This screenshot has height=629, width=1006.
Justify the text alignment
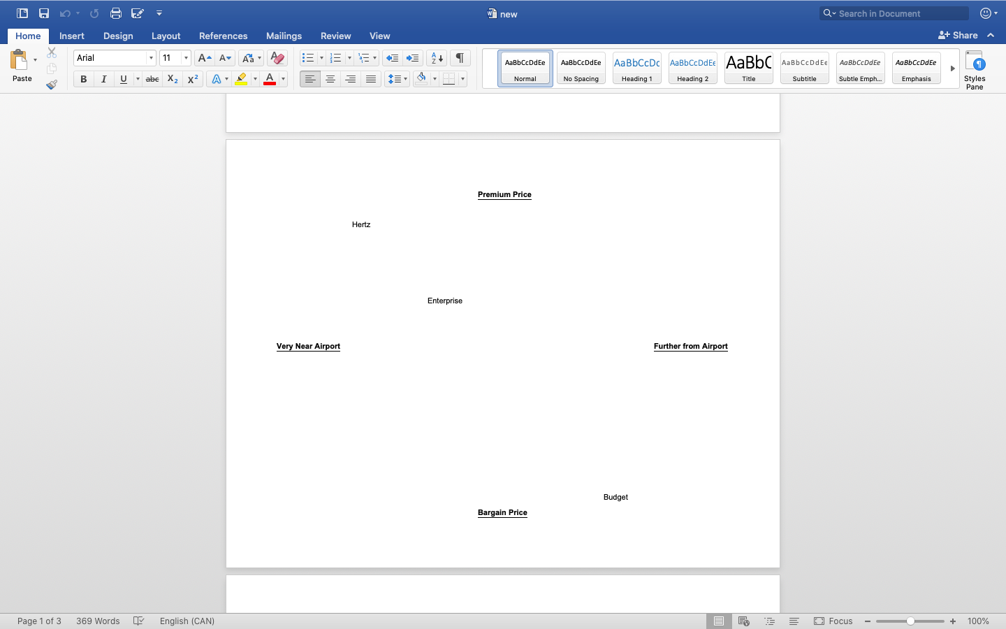coord(371,79)
